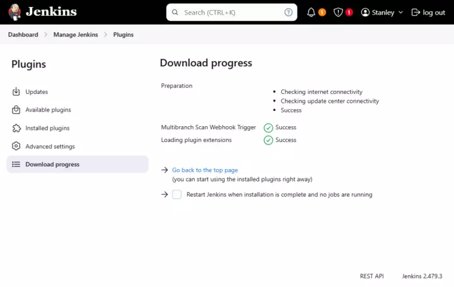Click the Advanced settings gear icon
454x287 pixels.
click(x=16, y=146)
